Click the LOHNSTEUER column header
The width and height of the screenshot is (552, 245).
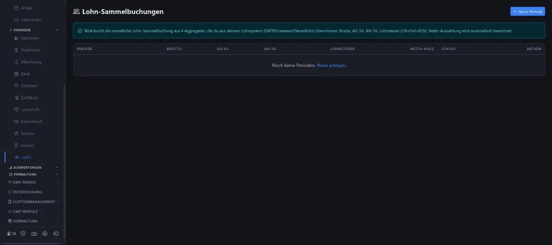click(x=342, y=49)
